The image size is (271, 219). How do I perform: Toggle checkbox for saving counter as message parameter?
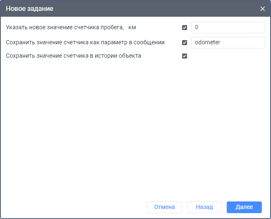pos(185,42)
